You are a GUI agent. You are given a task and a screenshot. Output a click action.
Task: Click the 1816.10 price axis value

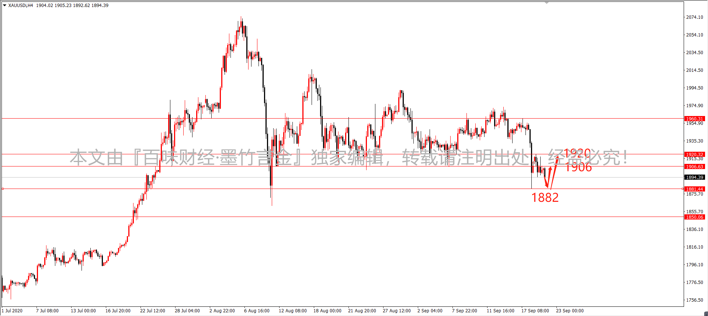(x=694, y=247)
